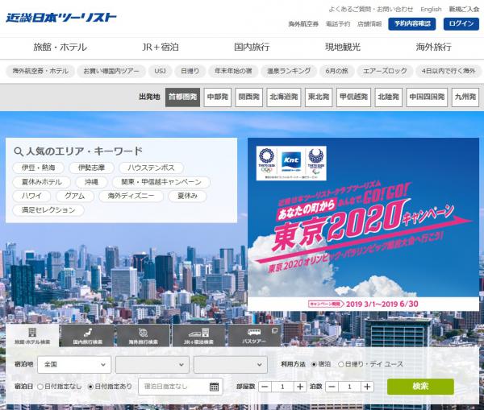Open 電話予約 header link
Screen dimensions: 484x410
pyautogui.click(x=338, y=24)
